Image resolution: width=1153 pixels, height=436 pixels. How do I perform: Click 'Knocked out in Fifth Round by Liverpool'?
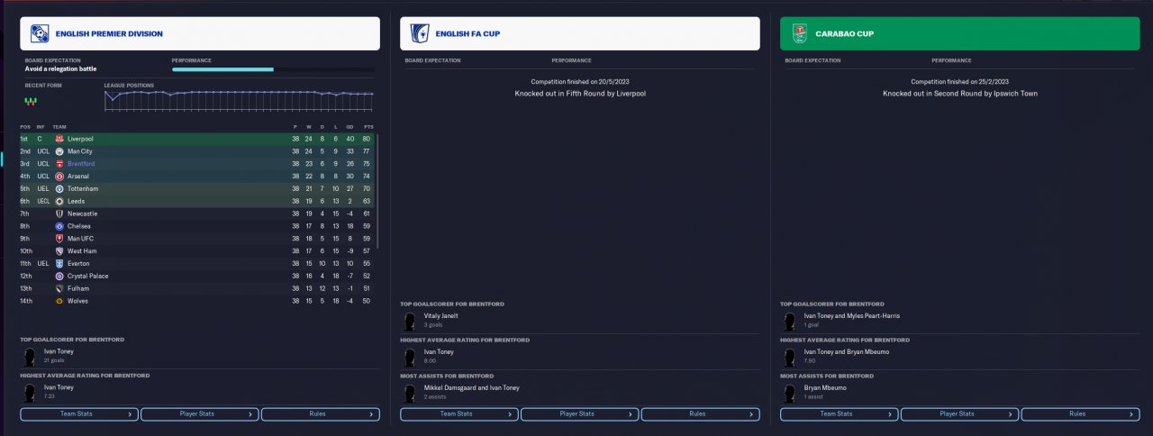[x=580, y=93]
